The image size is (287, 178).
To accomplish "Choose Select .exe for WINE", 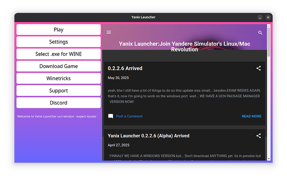I will [59, 54].
